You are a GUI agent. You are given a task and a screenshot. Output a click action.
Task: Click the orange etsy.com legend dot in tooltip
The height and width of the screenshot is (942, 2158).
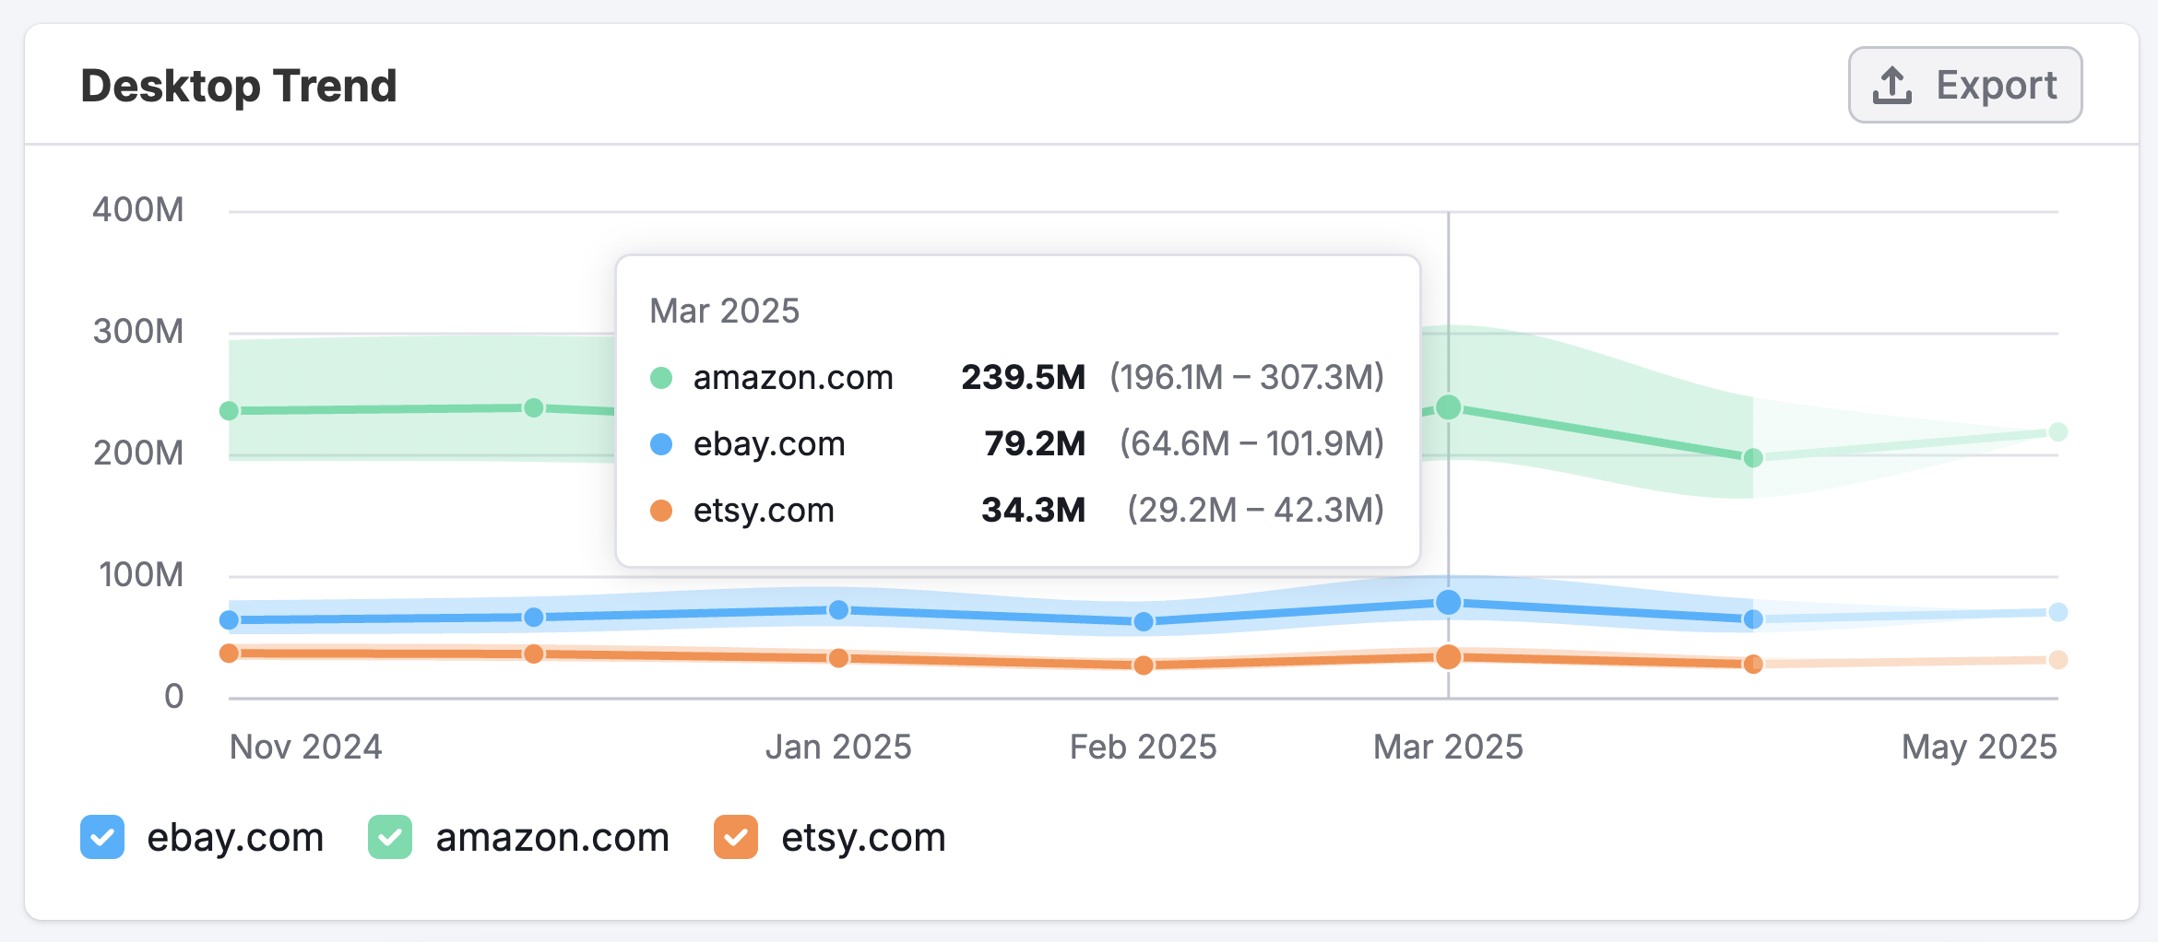tap(660, 510)
